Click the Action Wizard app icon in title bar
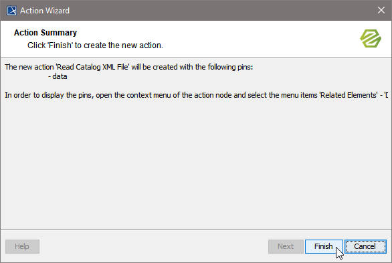Image resolution: width=392 pixels, height=263 pixels. coord(11,11)
